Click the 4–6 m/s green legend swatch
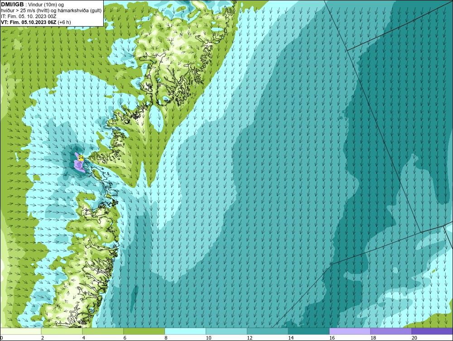Image resolution: width=453 pixels, height=341 pixels. pyautogui.click(x=103, y=331)
